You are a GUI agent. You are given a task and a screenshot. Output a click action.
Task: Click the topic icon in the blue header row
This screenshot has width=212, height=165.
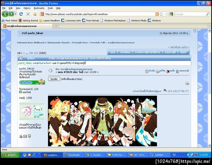pyautogui.click(x=21, y=58)
